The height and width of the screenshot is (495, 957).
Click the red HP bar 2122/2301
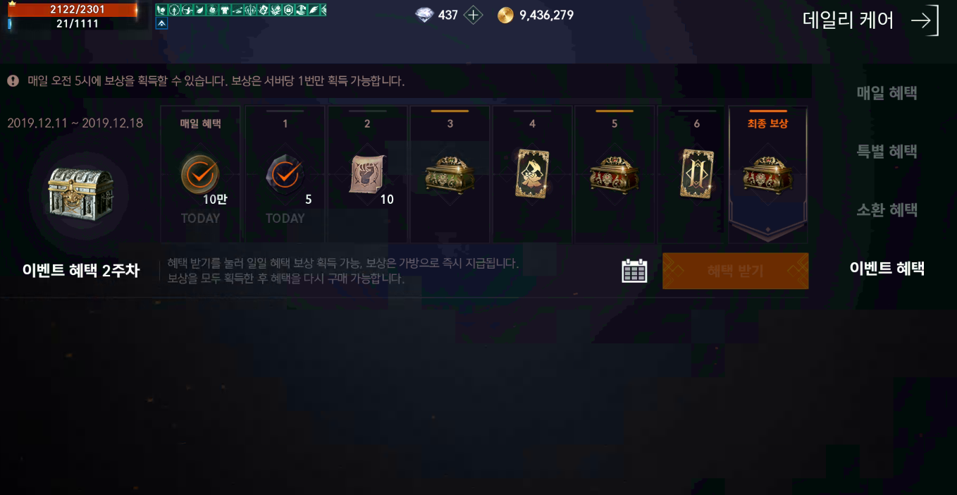pos(73,10)
